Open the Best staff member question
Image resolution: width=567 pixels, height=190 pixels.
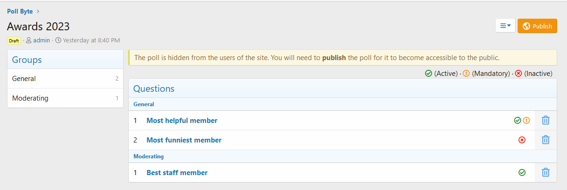point(177,173)
